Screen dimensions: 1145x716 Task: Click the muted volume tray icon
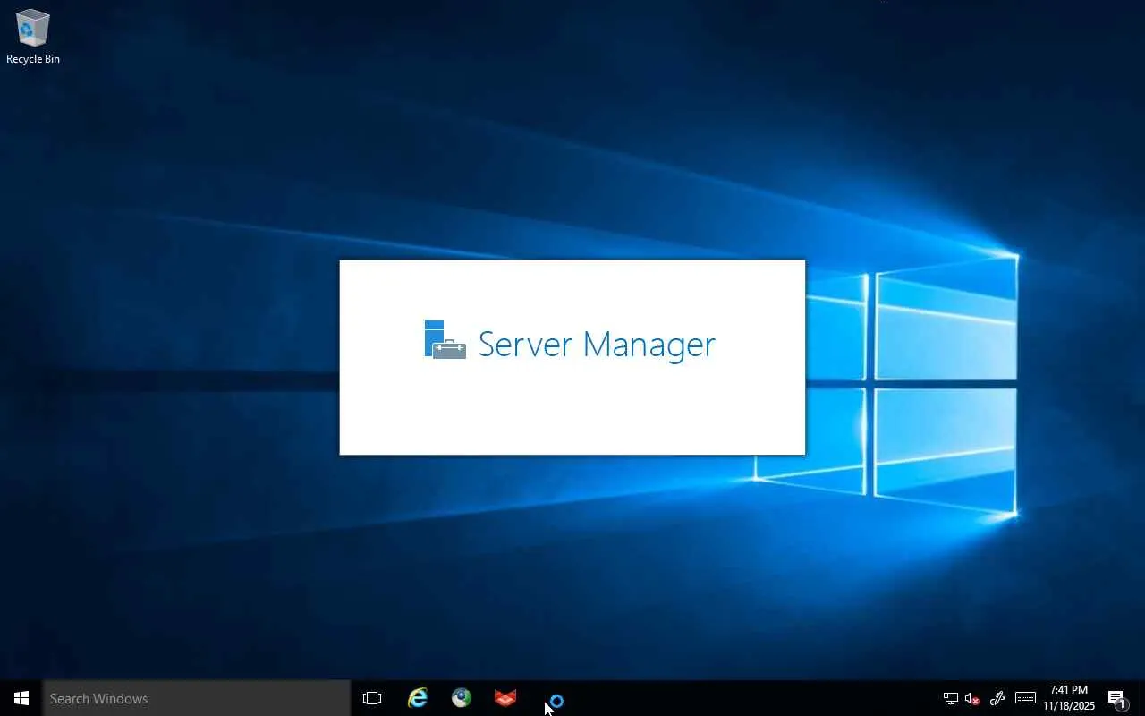(x=972, y=698)
